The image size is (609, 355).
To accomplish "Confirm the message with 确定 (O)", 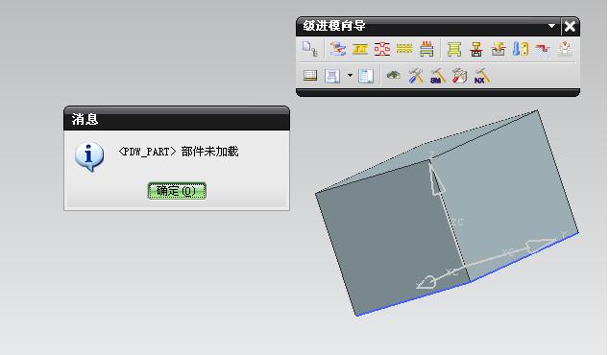I will pos(177,191).
